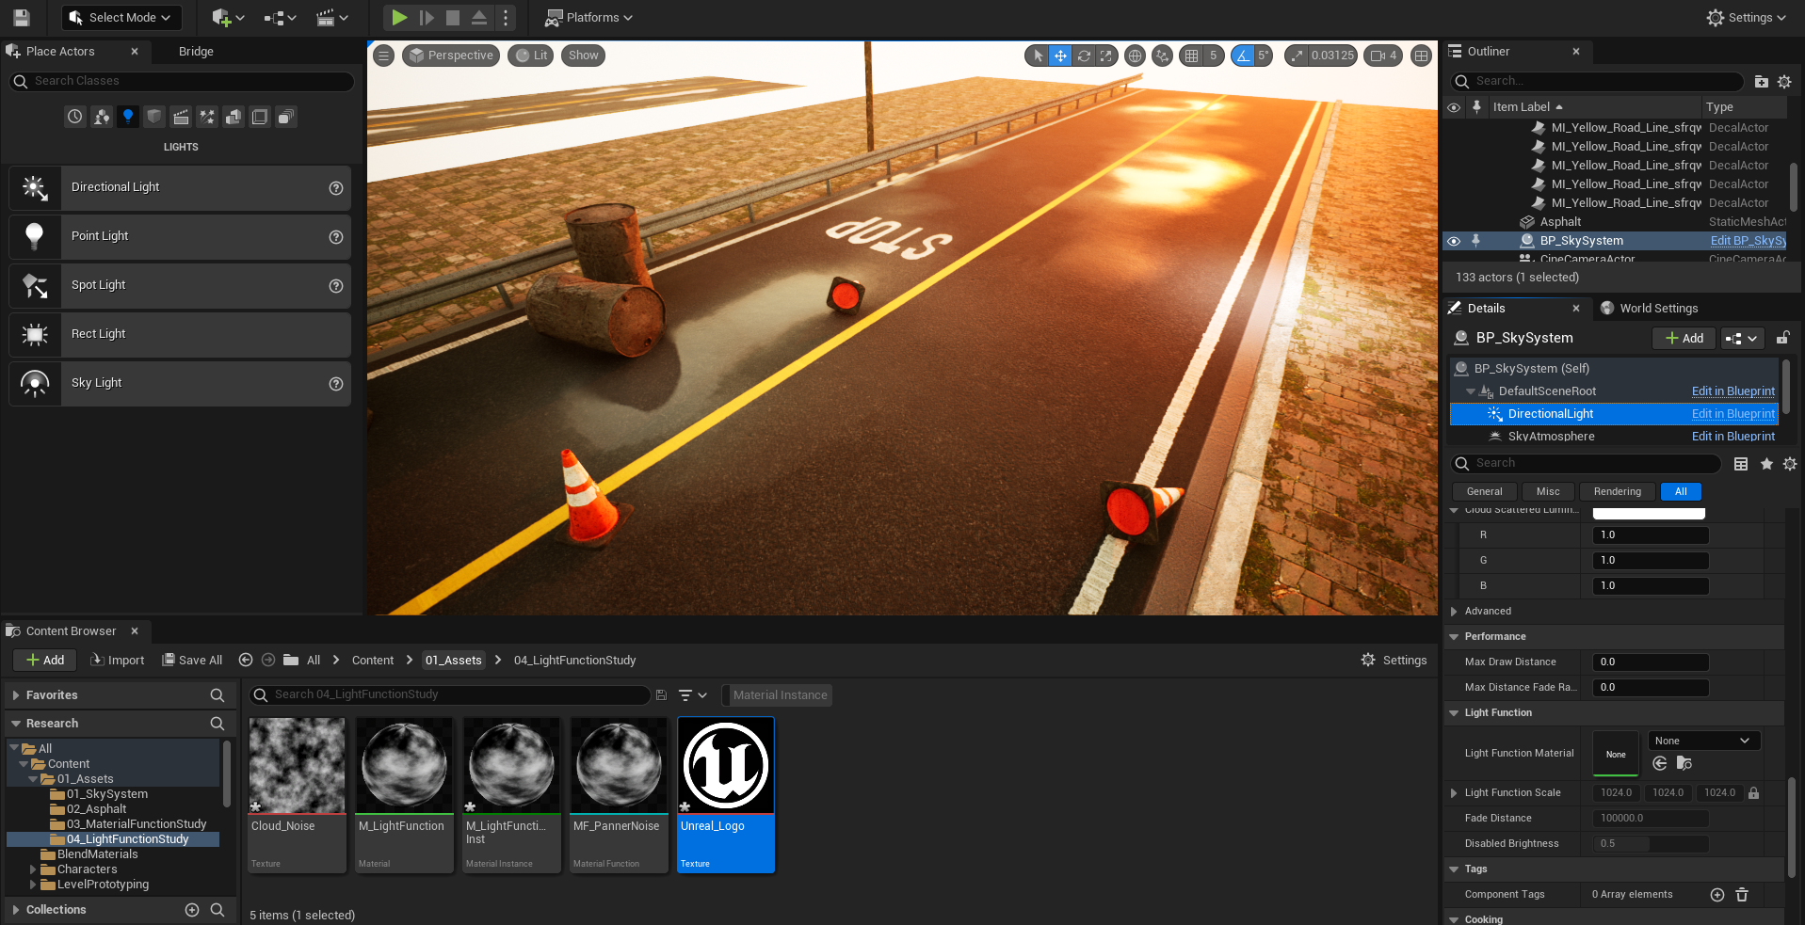1805x925 pixels.
Task: Select Recently Placed category icon
Action: point(75,117)
